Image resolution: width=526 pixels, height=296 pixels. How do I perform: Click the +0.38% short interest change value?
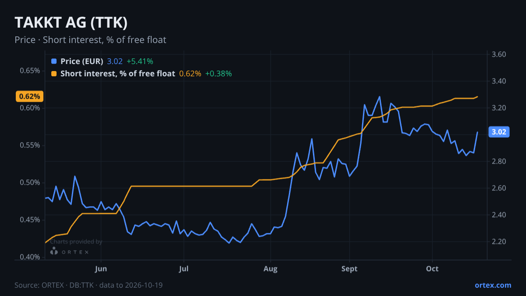[x=218, y=74]
